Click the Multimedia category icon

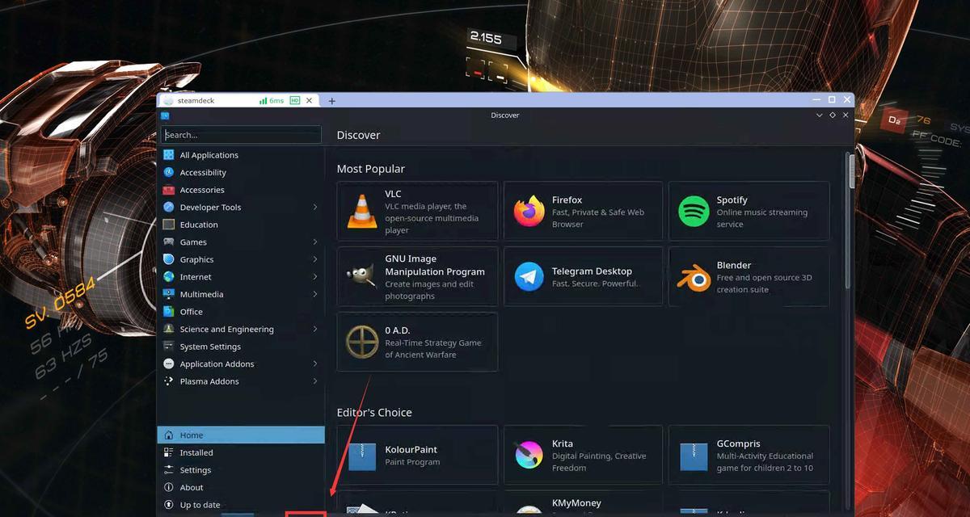click(168, 294)
